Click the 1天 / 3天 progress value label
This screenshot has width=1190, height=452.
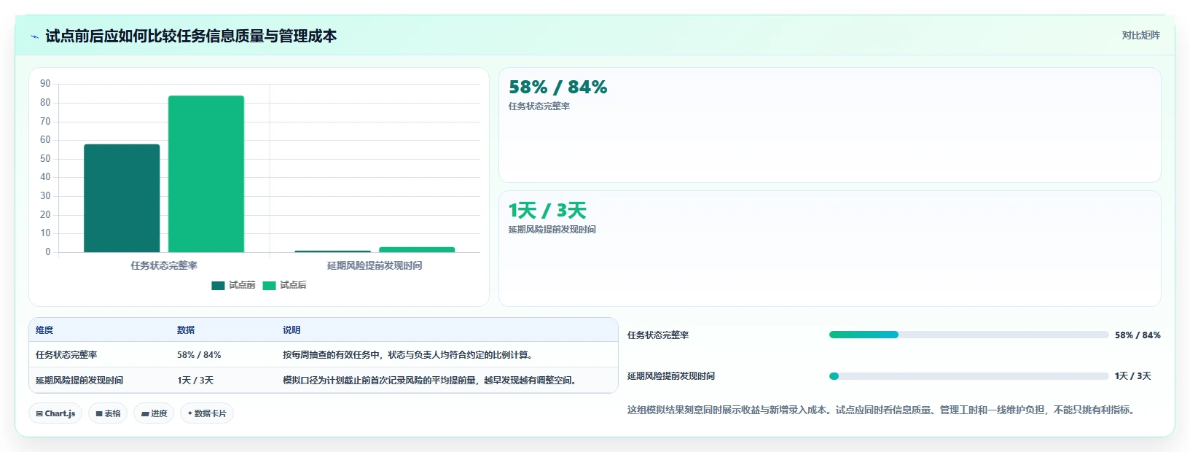[1133, 376]
